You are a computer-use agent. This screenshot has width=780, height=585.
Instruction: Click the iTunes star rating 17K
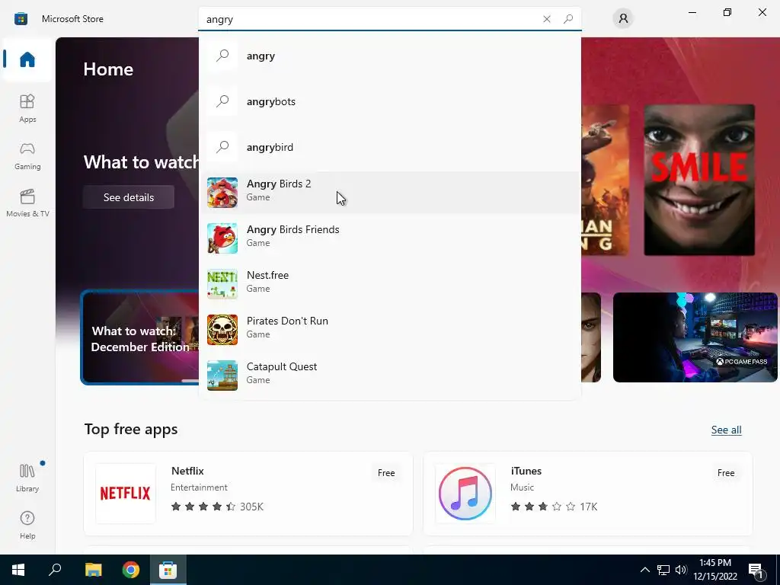point(554,507)
